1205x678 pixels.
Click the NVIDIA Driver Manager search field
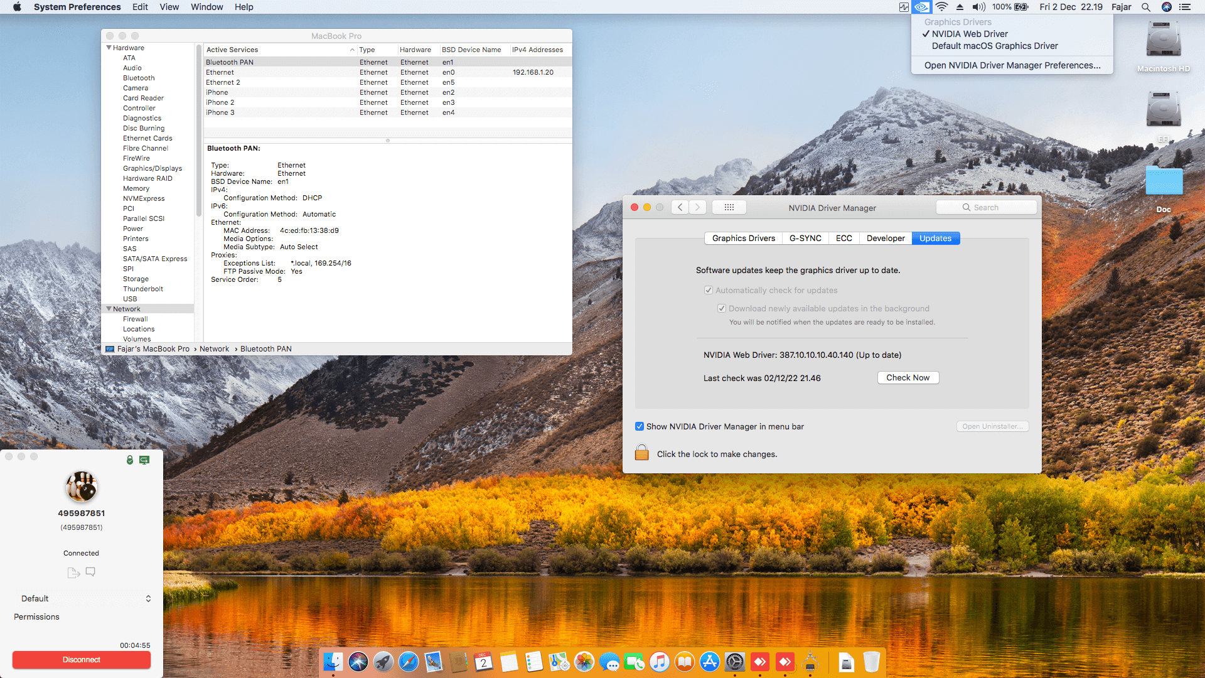[x=986, y=207]
